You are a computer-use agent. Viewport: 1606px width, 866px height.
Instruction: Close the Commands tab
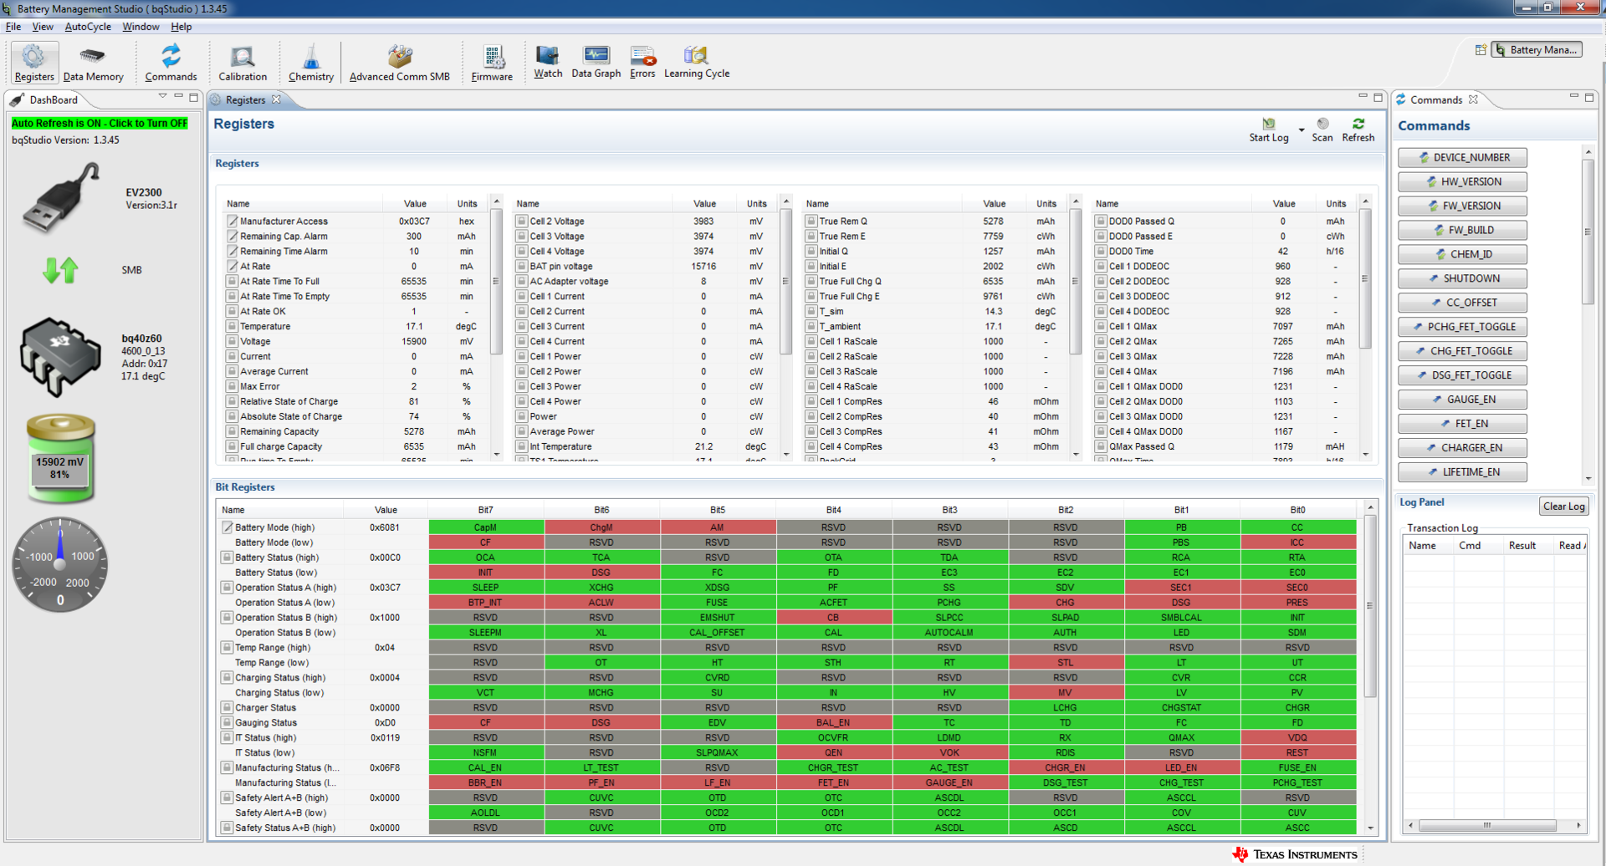[1473, 99]
